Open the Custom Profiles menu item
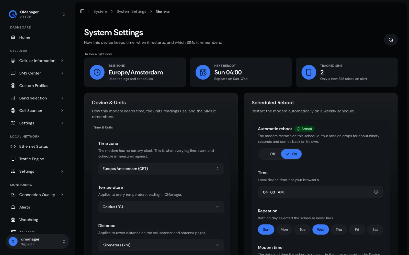The image size is (409, 255). (x=38, y=86)
